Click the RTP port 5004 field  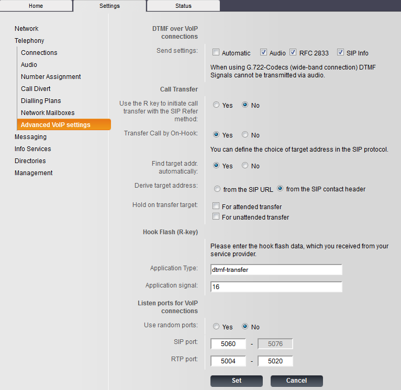coord(228,361)
